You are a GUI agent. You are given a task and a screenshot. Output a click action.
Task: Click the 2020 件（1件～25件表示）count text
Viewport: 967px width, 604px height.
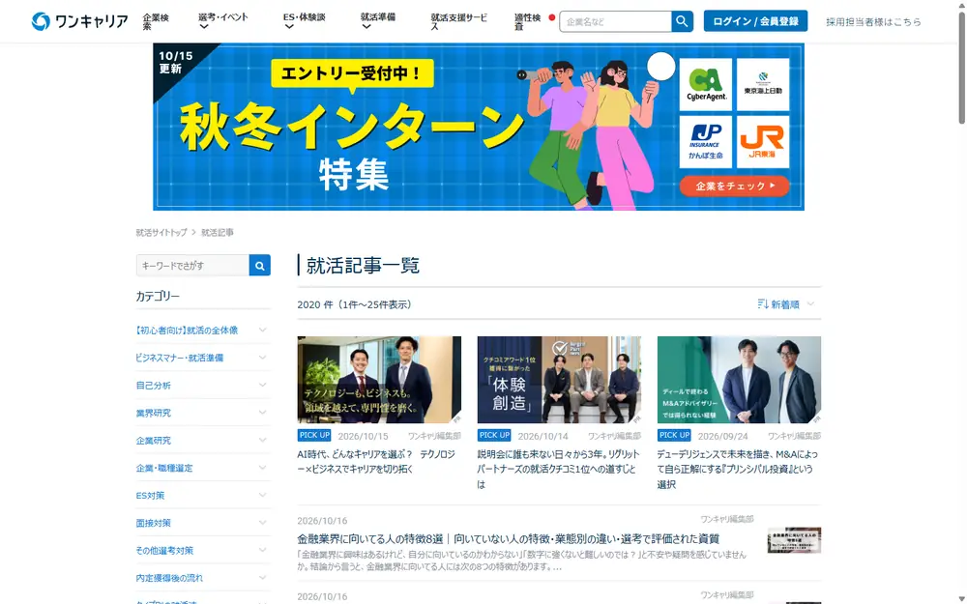354,304
